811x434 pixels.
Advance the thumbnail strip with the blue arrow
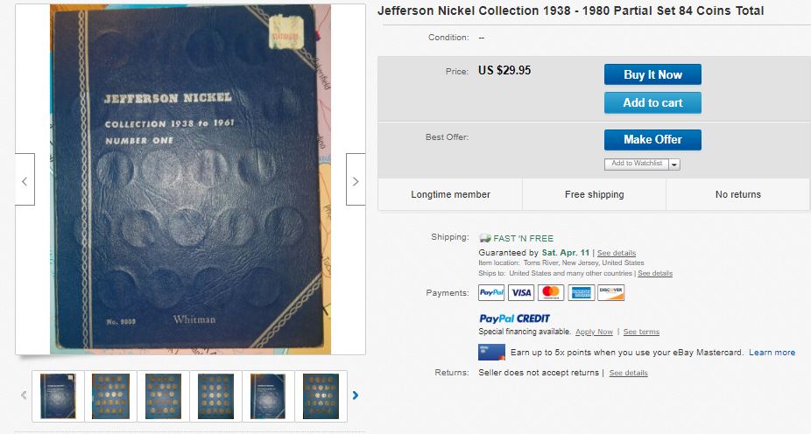pos(356,395)
